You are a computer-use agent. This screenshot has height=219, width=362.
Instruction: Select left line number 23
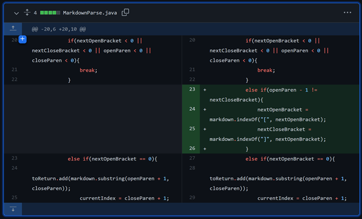coord(15,158)
